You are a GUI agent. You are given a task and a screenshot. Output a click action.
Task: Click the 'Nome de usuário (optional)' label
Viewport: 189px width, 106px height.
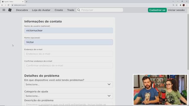point(37,26)
